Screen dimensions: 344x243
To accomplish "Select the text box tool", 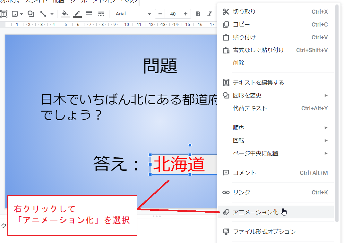I will [x=4, y=14].
